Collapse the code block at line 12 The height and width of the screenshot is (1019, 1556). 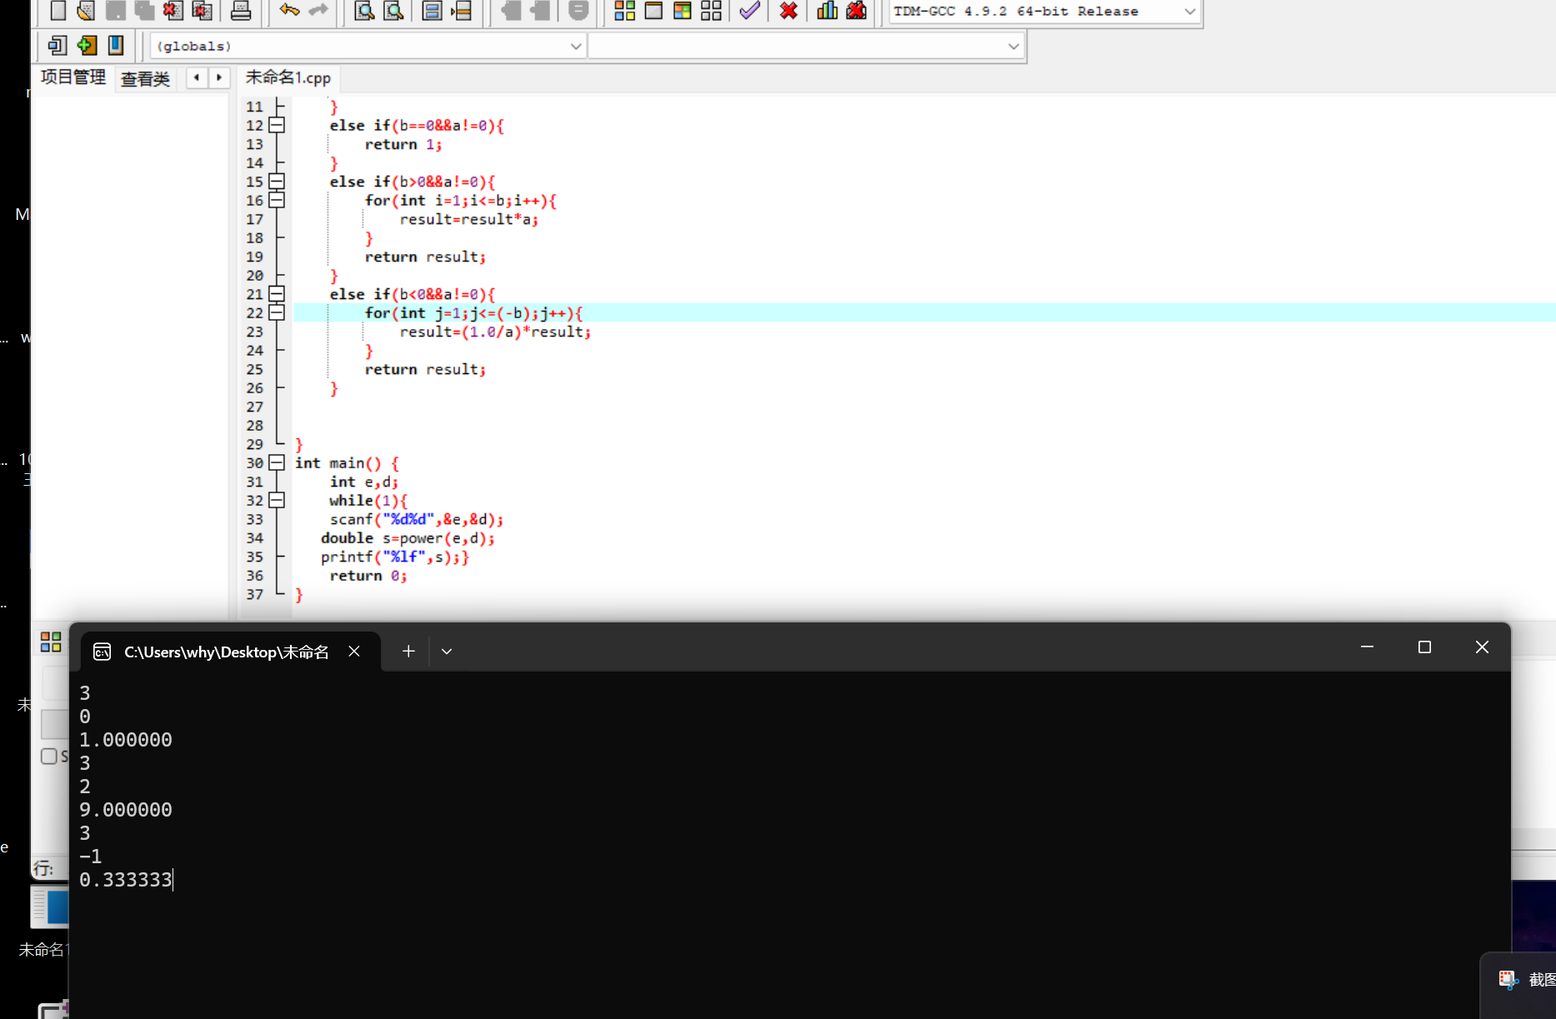[277, 125]
